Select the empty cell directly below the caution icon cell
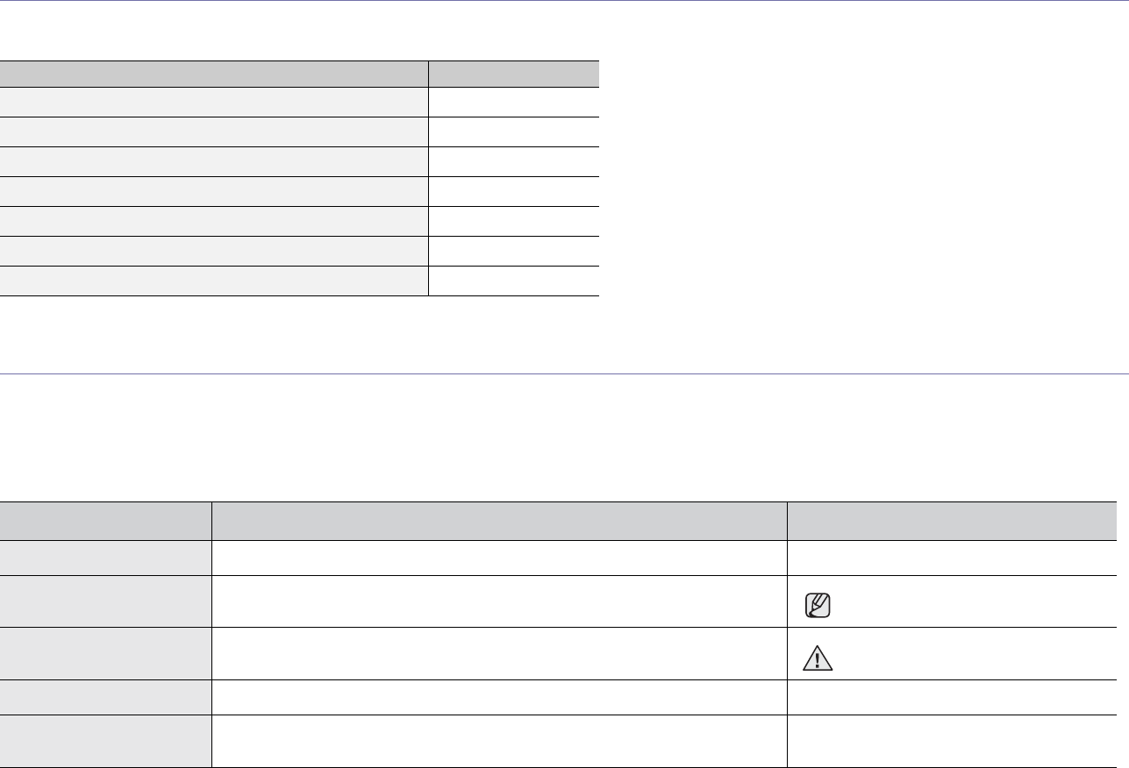Image resolution: width=1129 pixels, height=768 pixels. (x=952, y=698)
